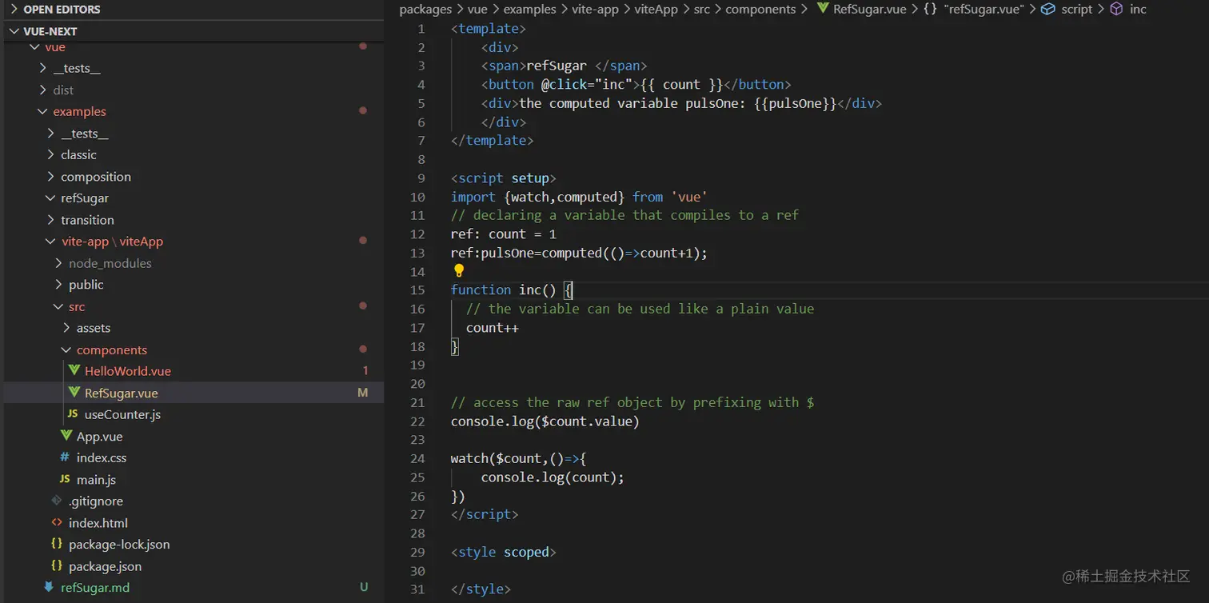Open the vite-app breadcrumb segment
Screen dimensions: 1209x603
pyautogui.click(x=596, y=9)
